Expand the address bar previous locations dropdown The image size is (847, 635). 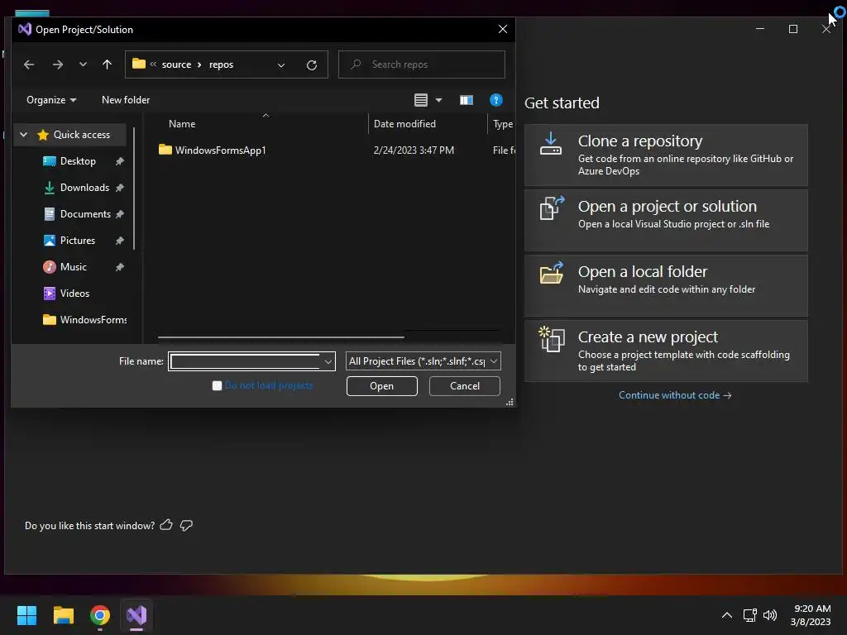(281, 64)
